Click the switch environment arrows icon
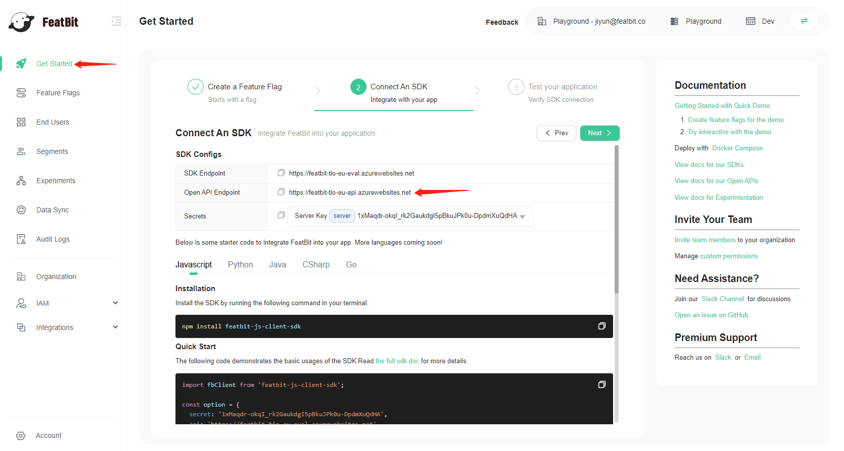 [804, 21]
